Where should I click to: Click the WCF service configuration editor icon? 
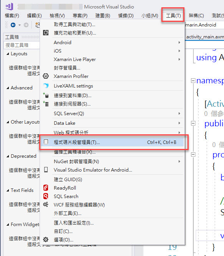click(x=46, y=205)
